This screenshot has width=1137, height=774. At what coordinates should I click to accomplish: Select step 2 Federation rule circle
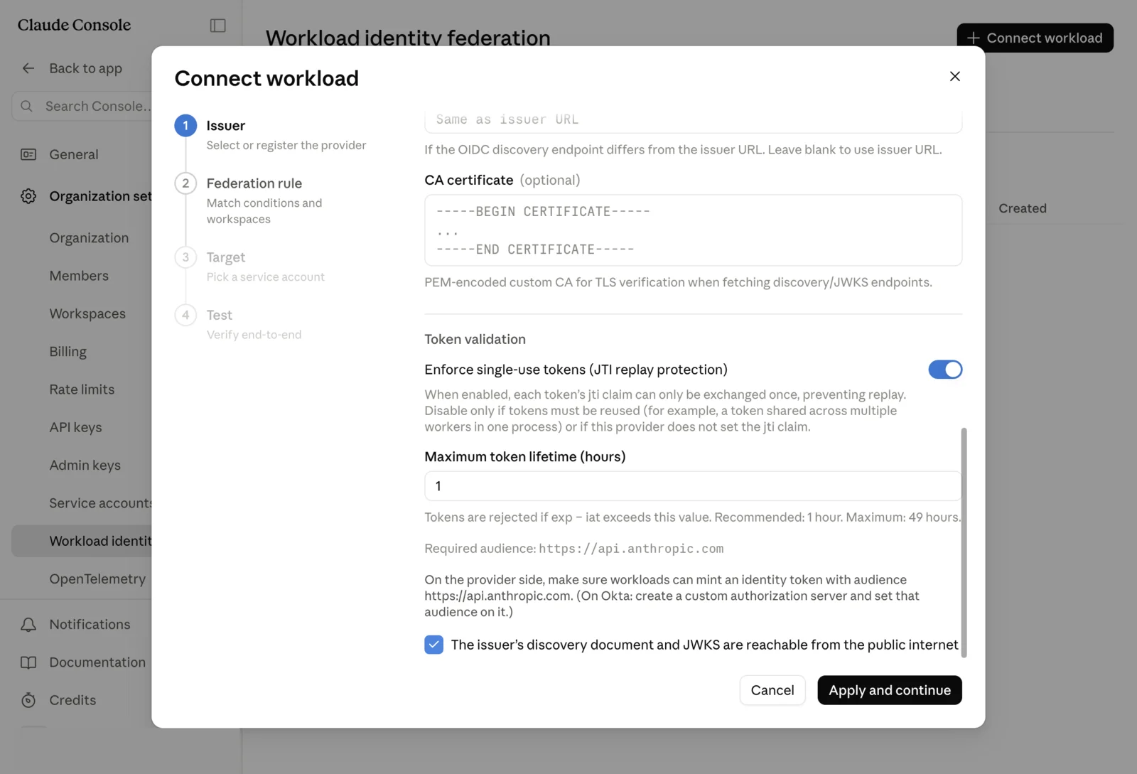tap(185, 183)
